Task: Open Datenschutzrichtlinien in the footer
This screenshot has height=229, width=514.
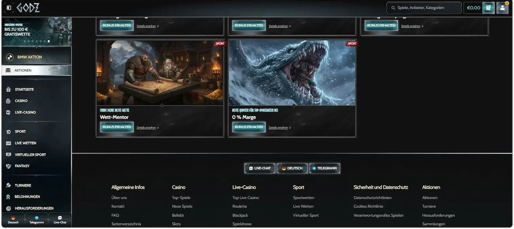Action: tap(372, 198)
